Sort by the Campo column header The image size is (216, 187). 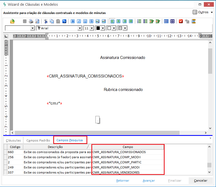coord(128,147)
